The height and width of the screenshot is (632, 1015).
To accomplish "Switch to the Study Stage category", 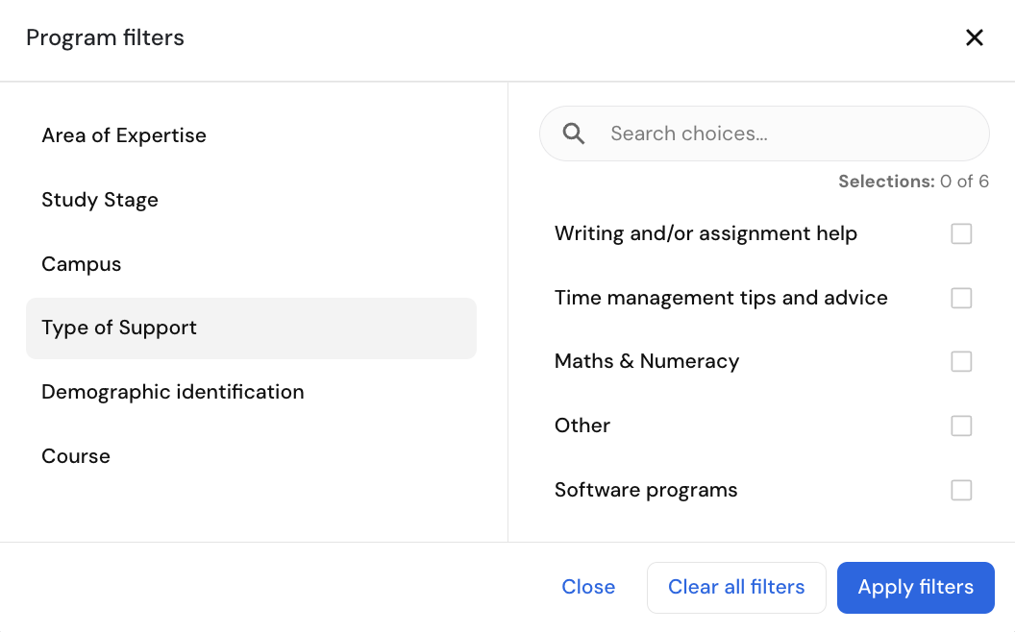I will [x=100, y=200].
